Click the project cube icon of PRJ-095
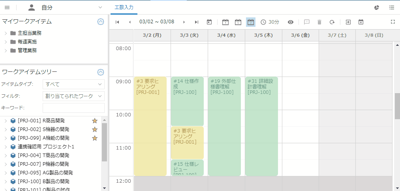The image size is (400, 191). pos(13,172)
